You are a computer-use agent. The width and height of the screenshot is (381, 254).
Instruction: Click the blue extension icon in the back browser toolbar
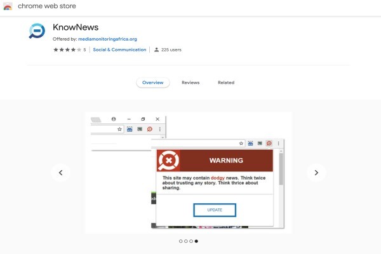130,129
